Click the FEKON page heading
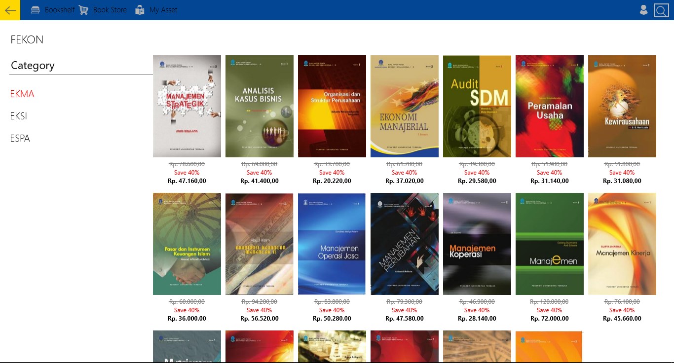 click(x=27, y=40)
